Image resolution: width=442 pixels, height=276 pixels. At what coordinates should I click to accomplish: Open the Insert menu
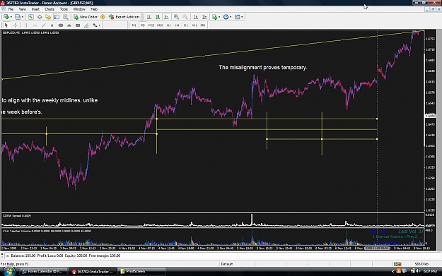click(35, 9)
